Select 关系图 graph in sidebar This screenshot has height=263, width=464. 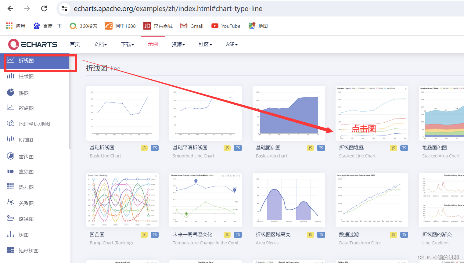click(x=35, y=203)
